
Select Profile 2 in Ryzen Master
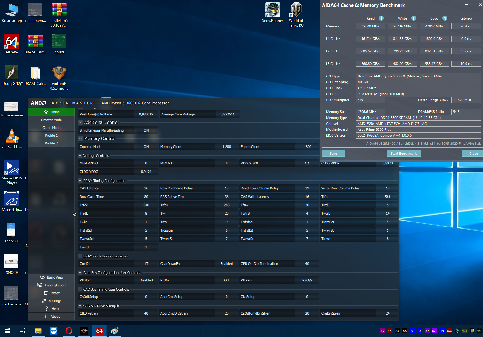[x=51, y=143]
